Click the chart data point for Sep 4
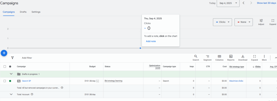Image resolution: width=277 pixels, height=101 pixels. pyautogui.click(x=140, y=48)
